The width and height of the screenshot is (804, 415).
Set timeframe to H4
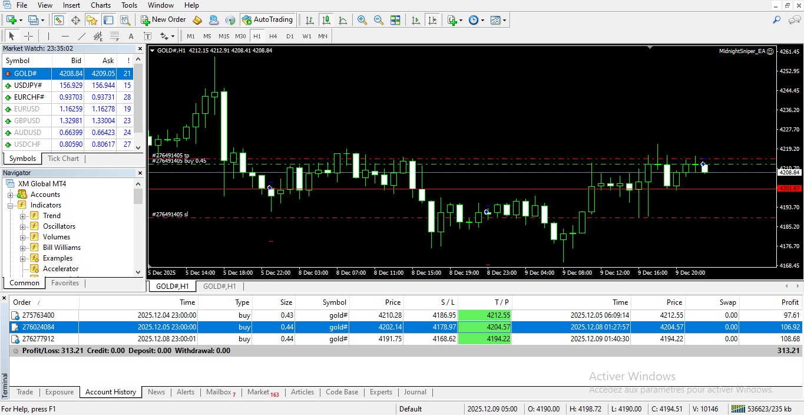273,36
